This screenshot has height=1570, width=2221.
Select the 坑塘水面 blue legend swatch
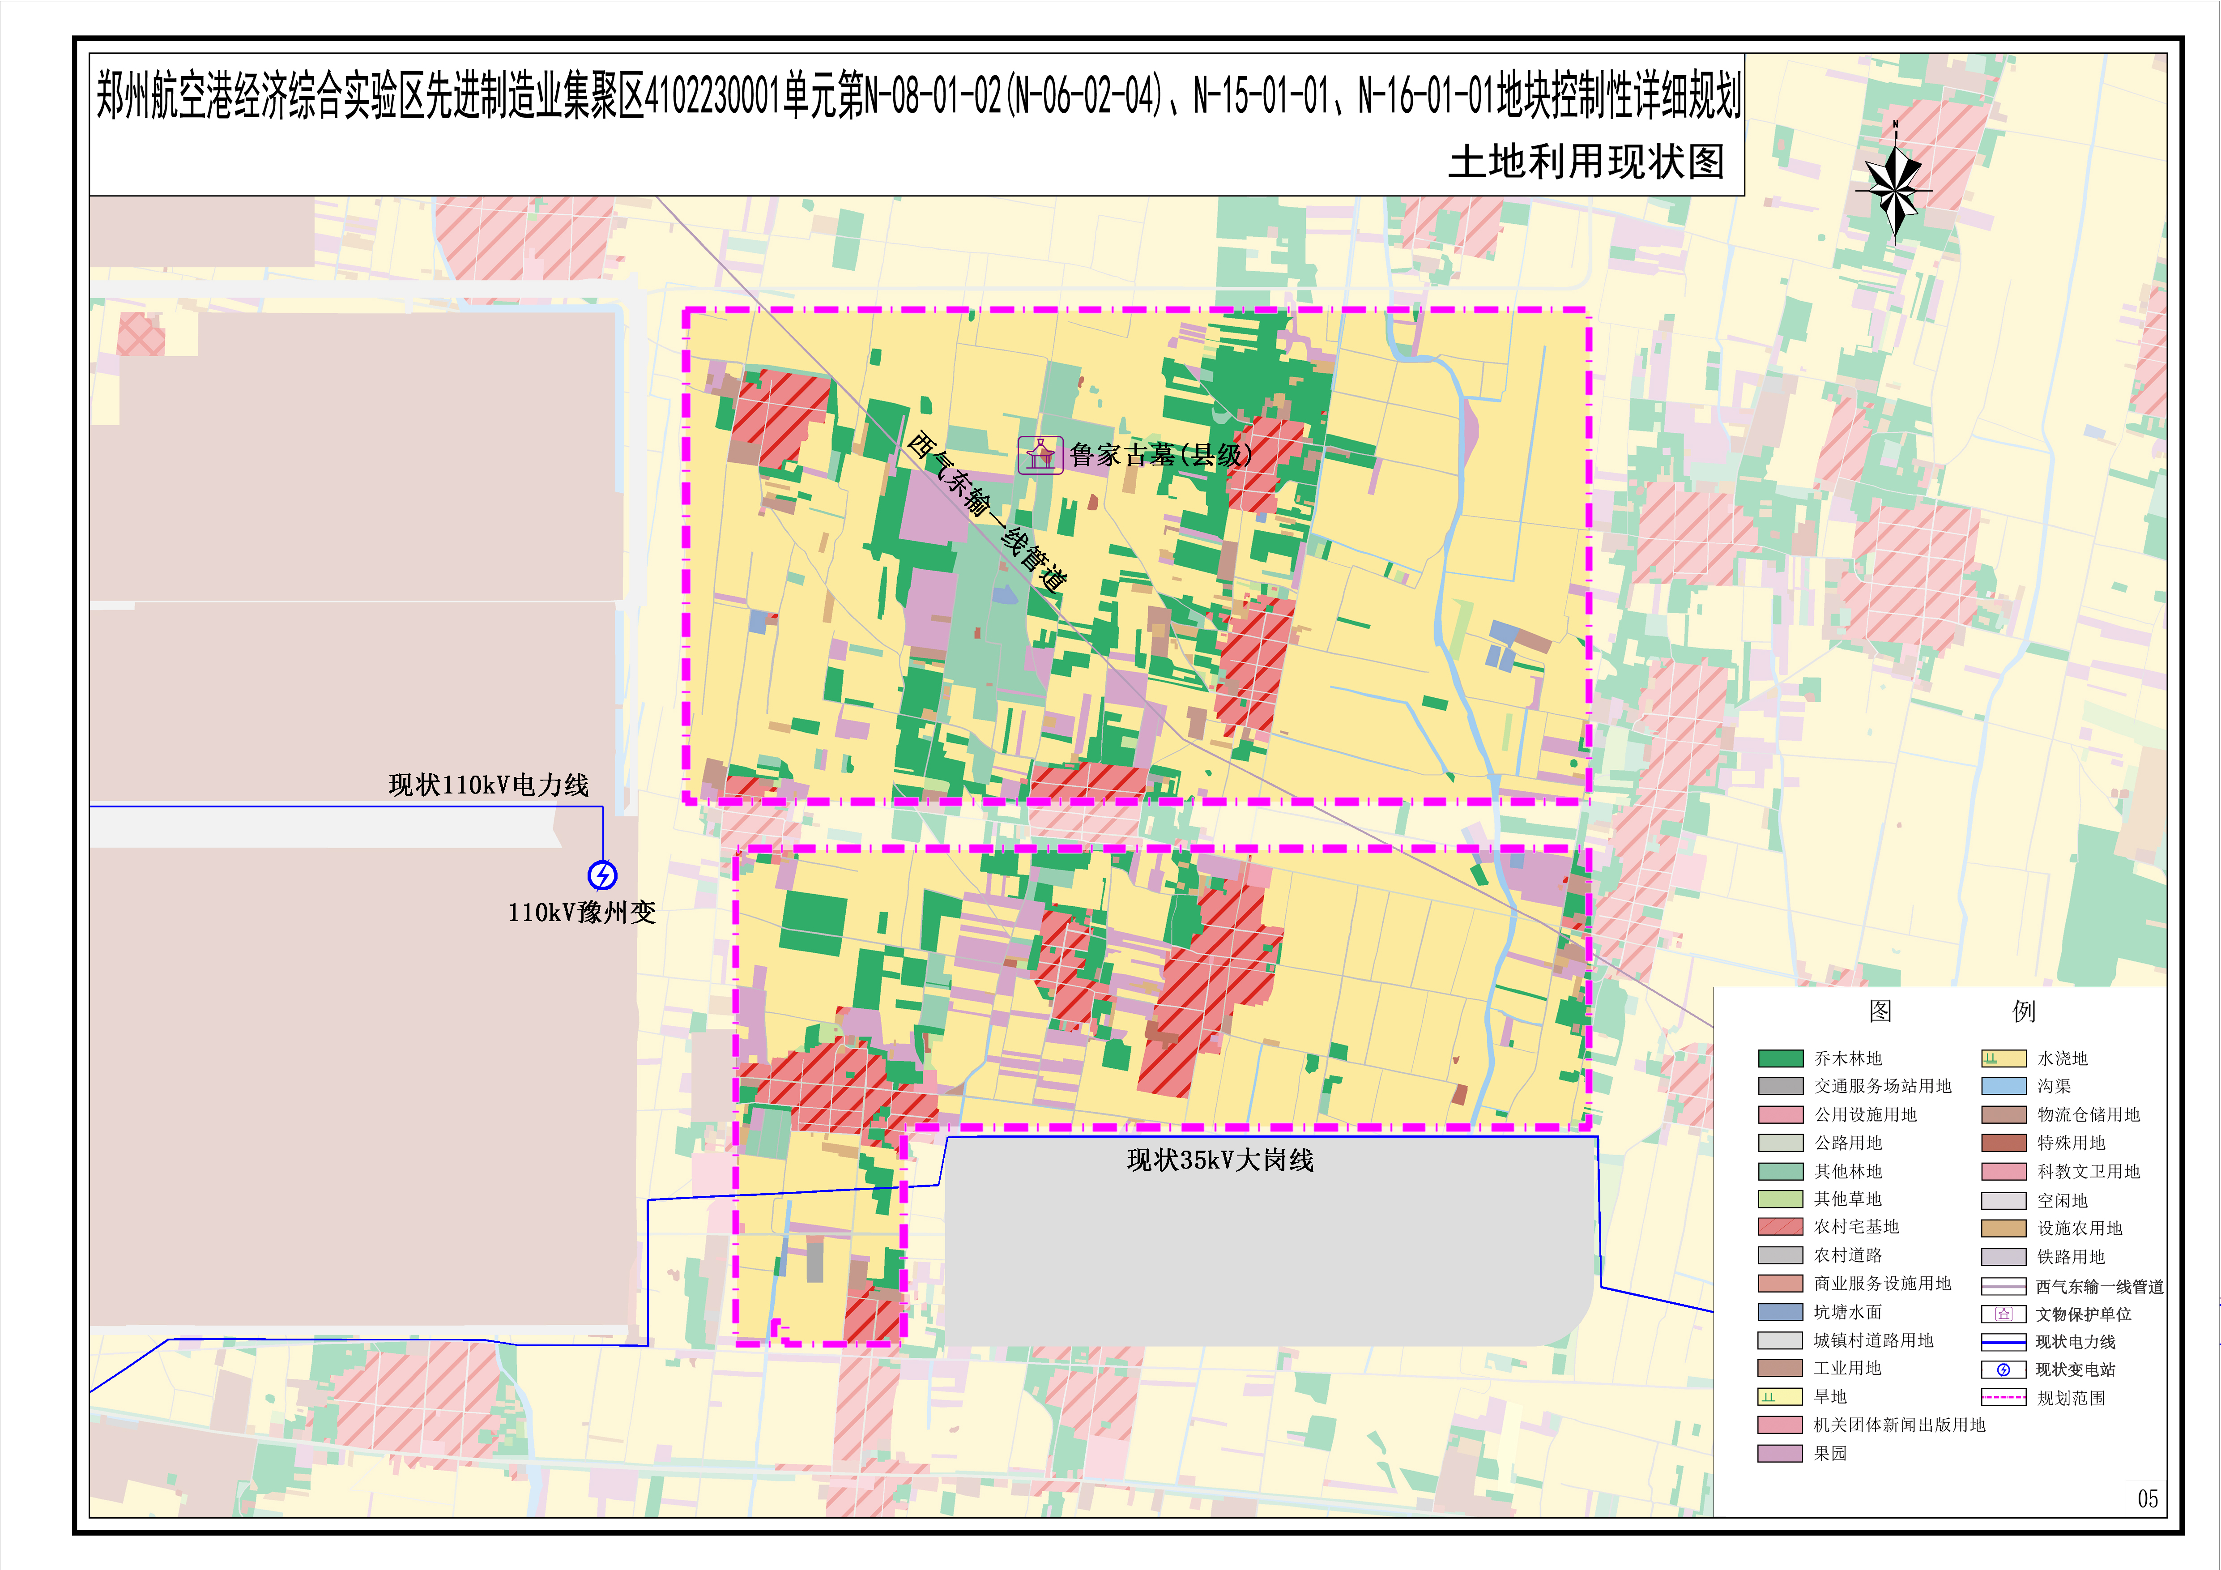pos(1780,1312)
